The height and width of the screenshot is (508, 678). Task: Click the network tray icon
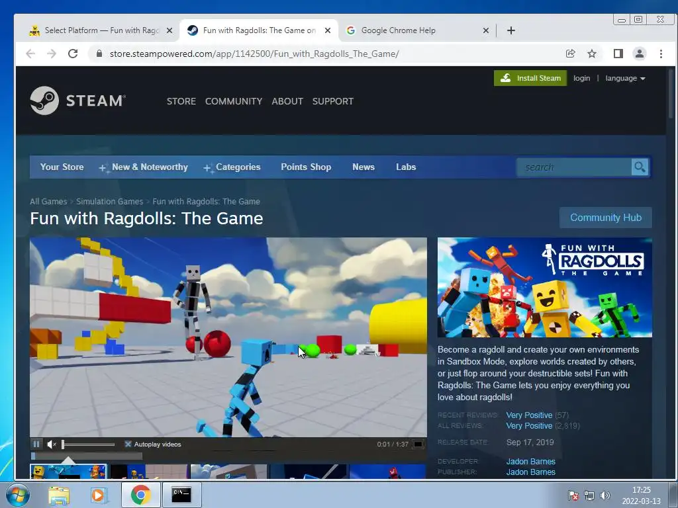(589, 495)
